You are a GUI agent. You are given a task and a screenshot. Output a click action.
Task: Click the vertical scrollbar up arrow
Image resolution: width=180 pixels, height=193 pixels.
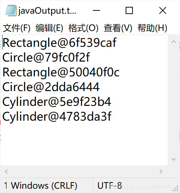[174, 42]
